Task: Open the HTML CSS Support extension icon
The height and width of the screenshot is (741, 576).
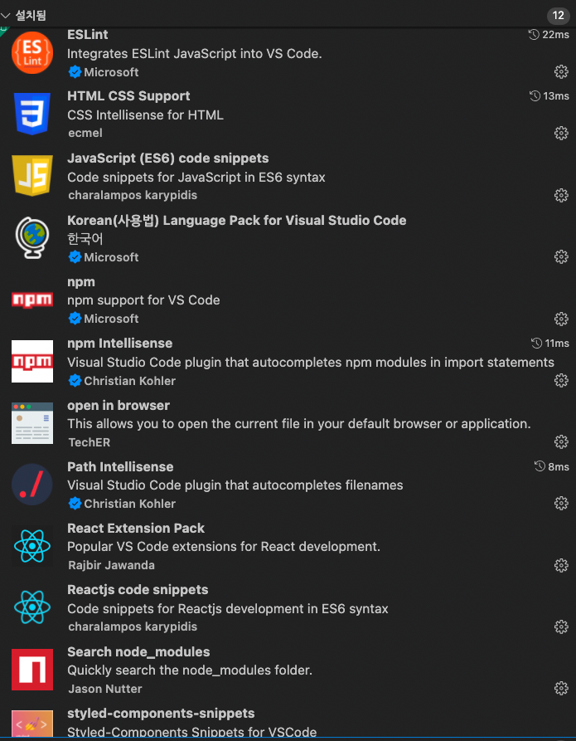Action: click(32, 114)
